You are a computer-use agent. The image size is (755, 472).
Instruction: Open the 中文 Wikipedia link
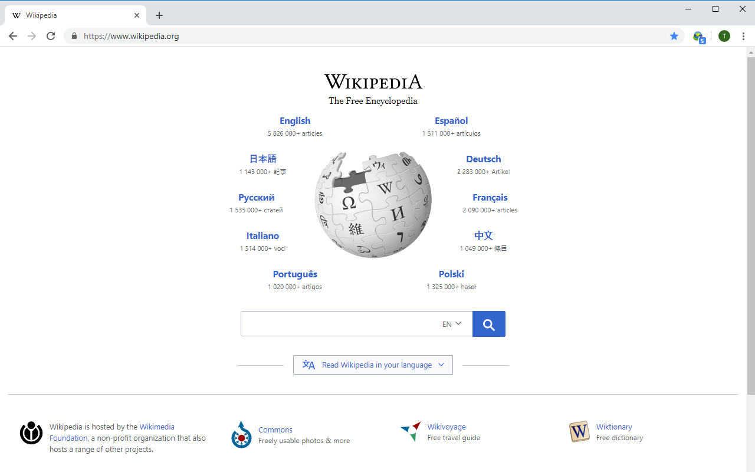484,235
